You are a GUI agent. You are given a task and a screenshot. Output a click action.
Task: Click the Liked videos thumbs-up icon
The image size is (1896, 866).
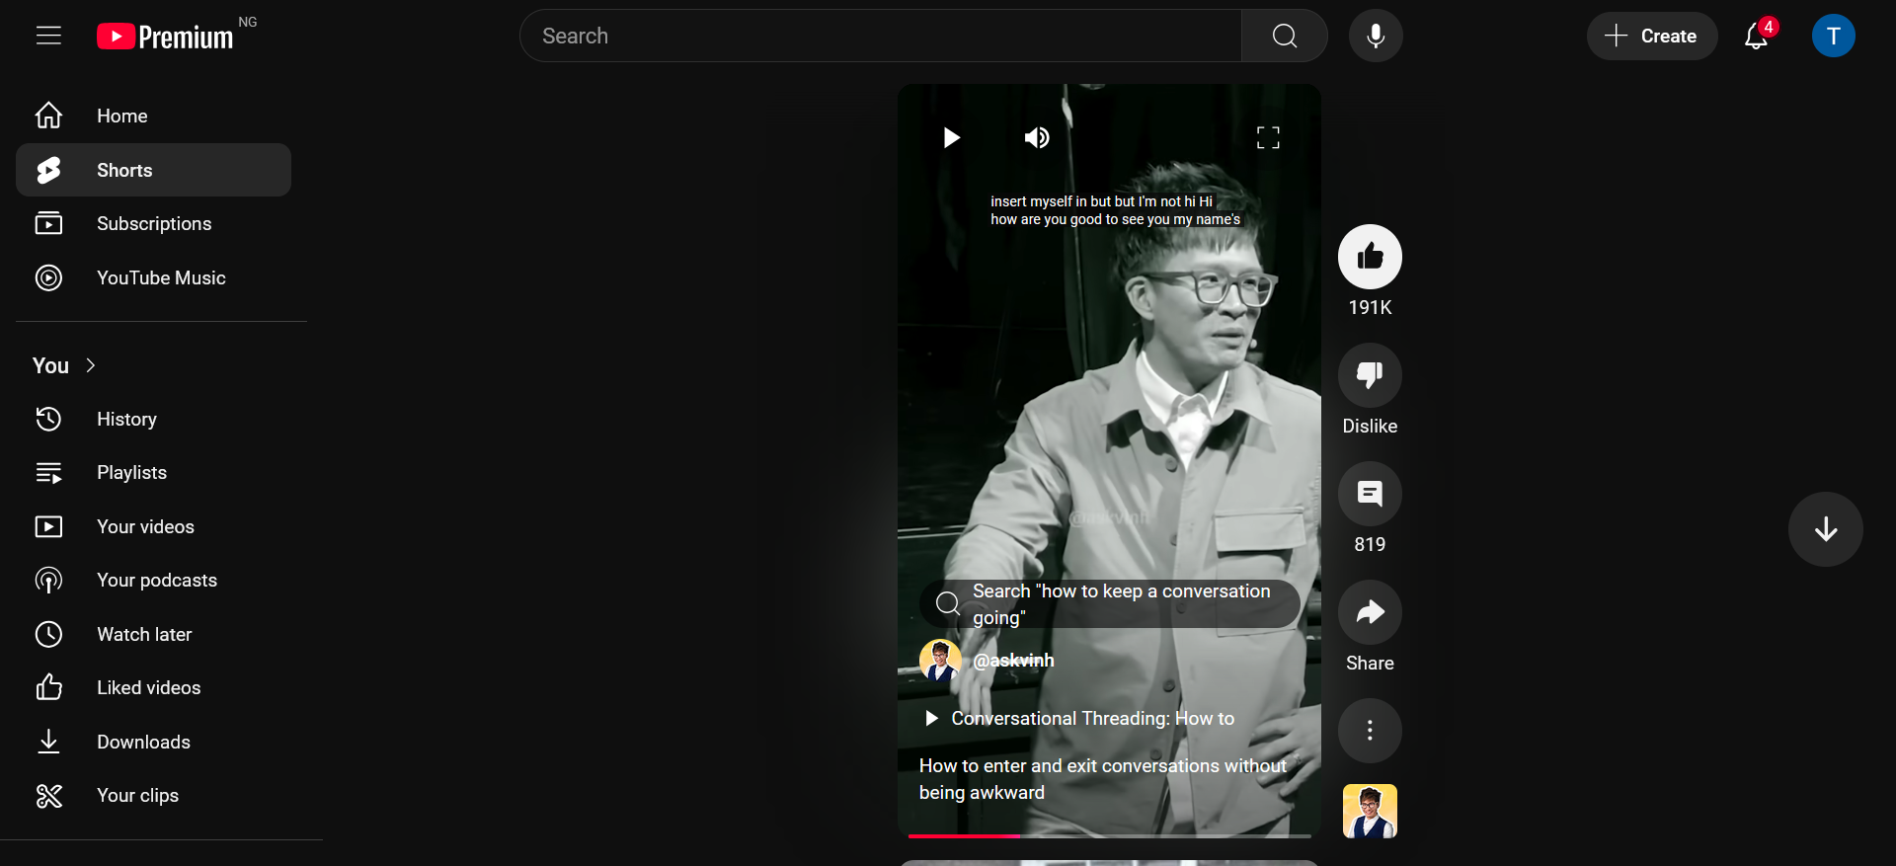[48, 687]
